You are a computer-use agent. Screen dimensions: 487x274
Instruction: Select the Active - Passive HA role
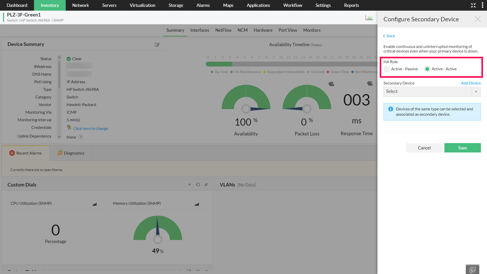coord(387,69)
